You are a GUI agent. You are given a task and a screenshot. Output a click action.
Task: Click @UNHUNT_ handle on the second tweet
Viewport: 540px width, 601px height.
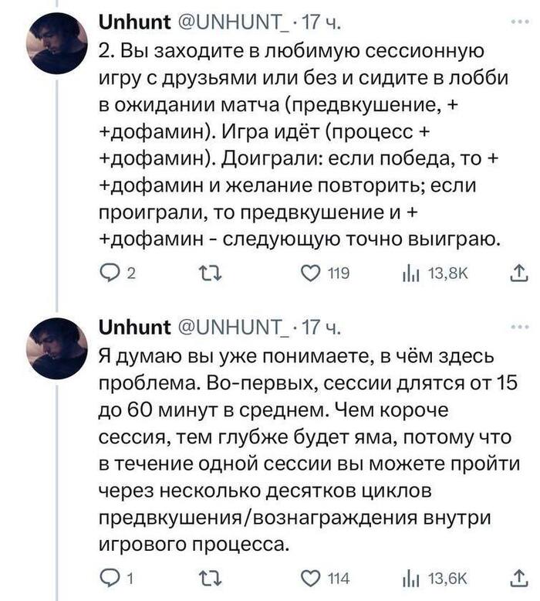[x=234, y=328]
